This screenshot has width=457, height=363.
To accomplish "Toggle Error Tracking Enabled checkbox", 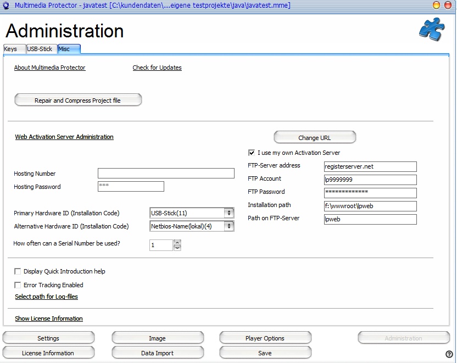I will [x=18, y=285].
